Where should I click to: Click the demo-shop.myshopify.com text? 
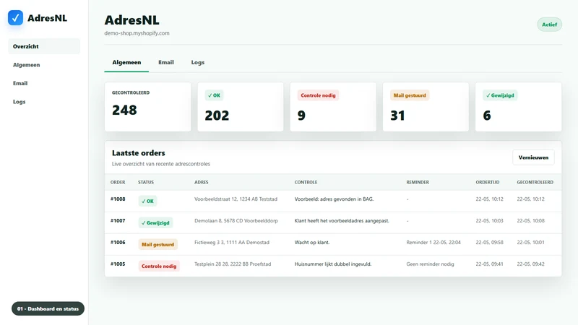[137, 33]
